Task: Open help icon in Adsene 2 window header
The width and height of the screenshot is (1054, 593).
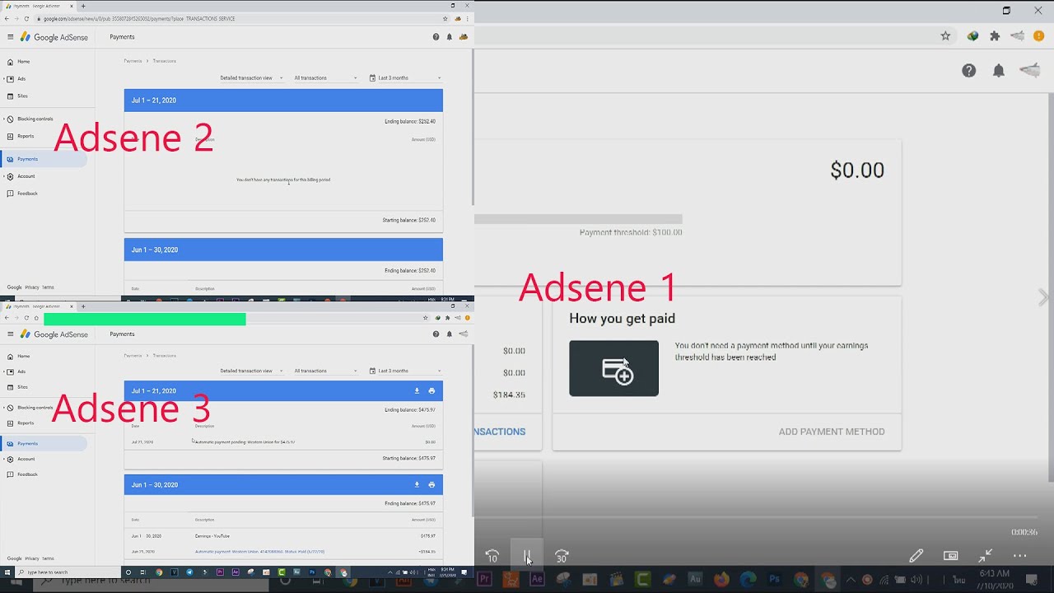Action: 436,37
